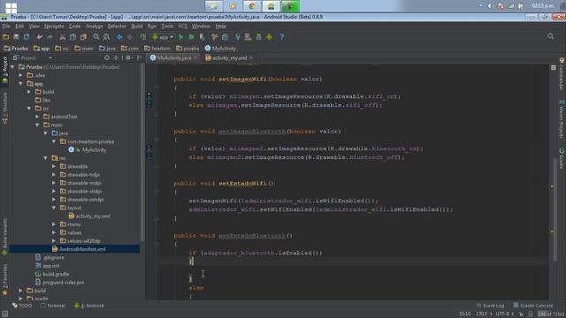Click the heartom breadcrumb in navigation bar
The width and height of the screenshot is (566, 318).
tap(157, 49)
